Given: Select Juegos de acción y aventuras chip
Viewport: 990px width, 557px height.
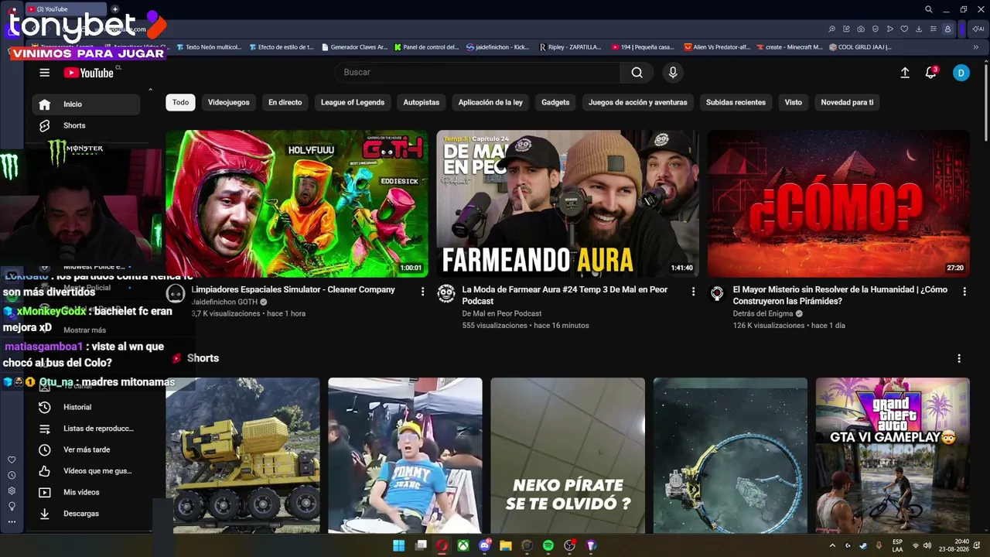Looking at the screenshot, I should tap(638, 102).
